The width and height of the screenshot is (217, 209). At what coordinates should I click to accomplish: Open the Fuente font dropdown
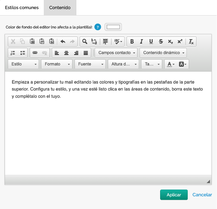point(90,64)
